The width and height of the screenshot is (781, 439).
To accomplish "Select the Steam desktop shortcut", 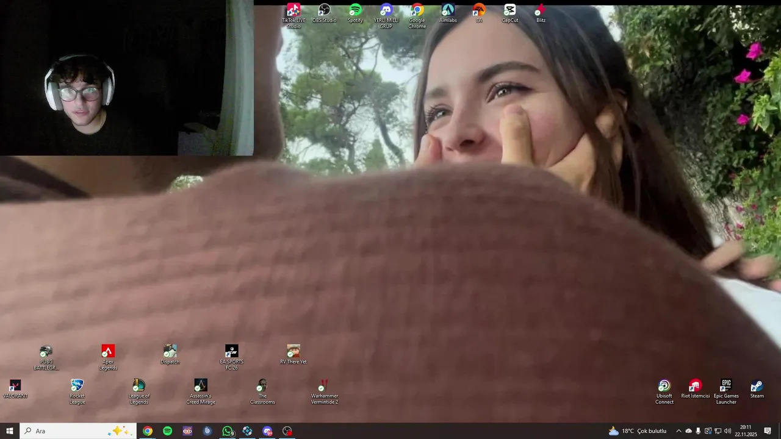I will 757,389.
